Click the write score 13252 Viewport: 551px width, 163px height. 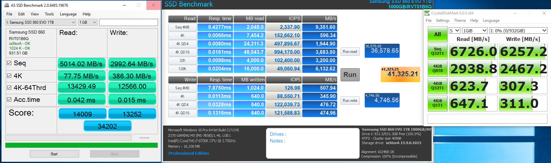click(x=132, y=114)
